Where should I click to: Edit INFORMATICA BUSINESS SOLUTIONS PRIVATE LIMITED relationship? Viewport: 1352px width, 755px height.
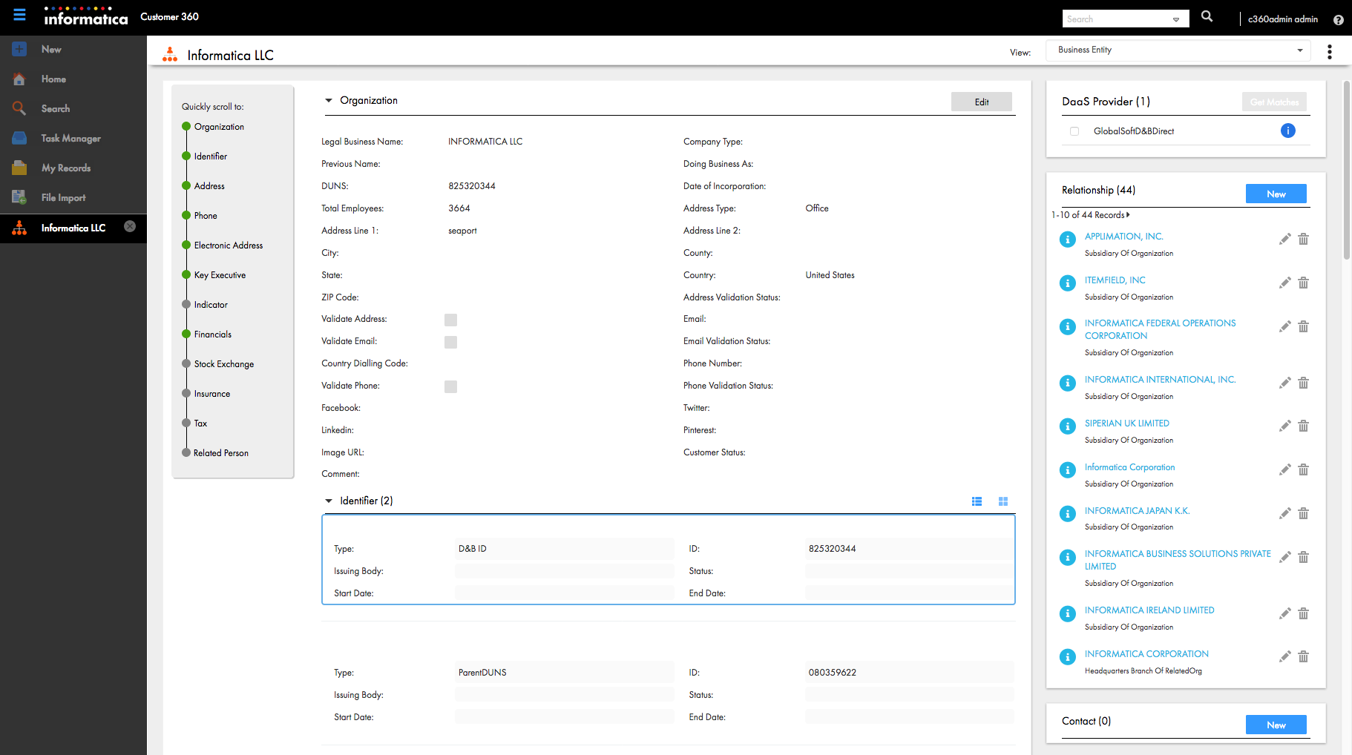[x=1285, y=557]
